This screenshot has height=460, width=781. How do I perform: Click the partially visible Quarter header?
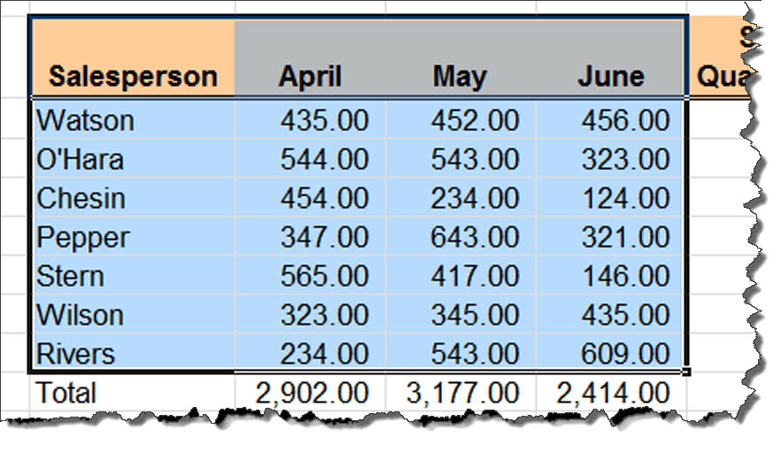(x=724, y=57)
